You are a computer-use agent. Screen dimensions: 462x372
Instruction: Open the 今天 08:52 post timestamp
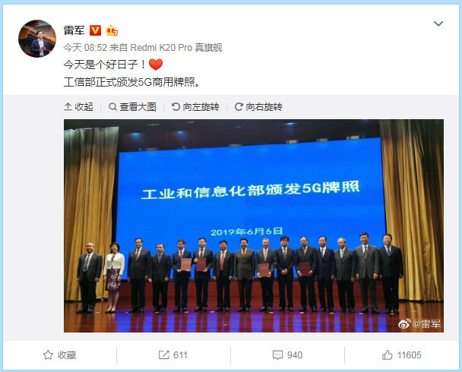[85, 47]
